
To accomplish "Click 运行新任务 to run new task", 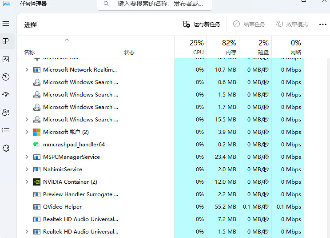I will 202,24.
